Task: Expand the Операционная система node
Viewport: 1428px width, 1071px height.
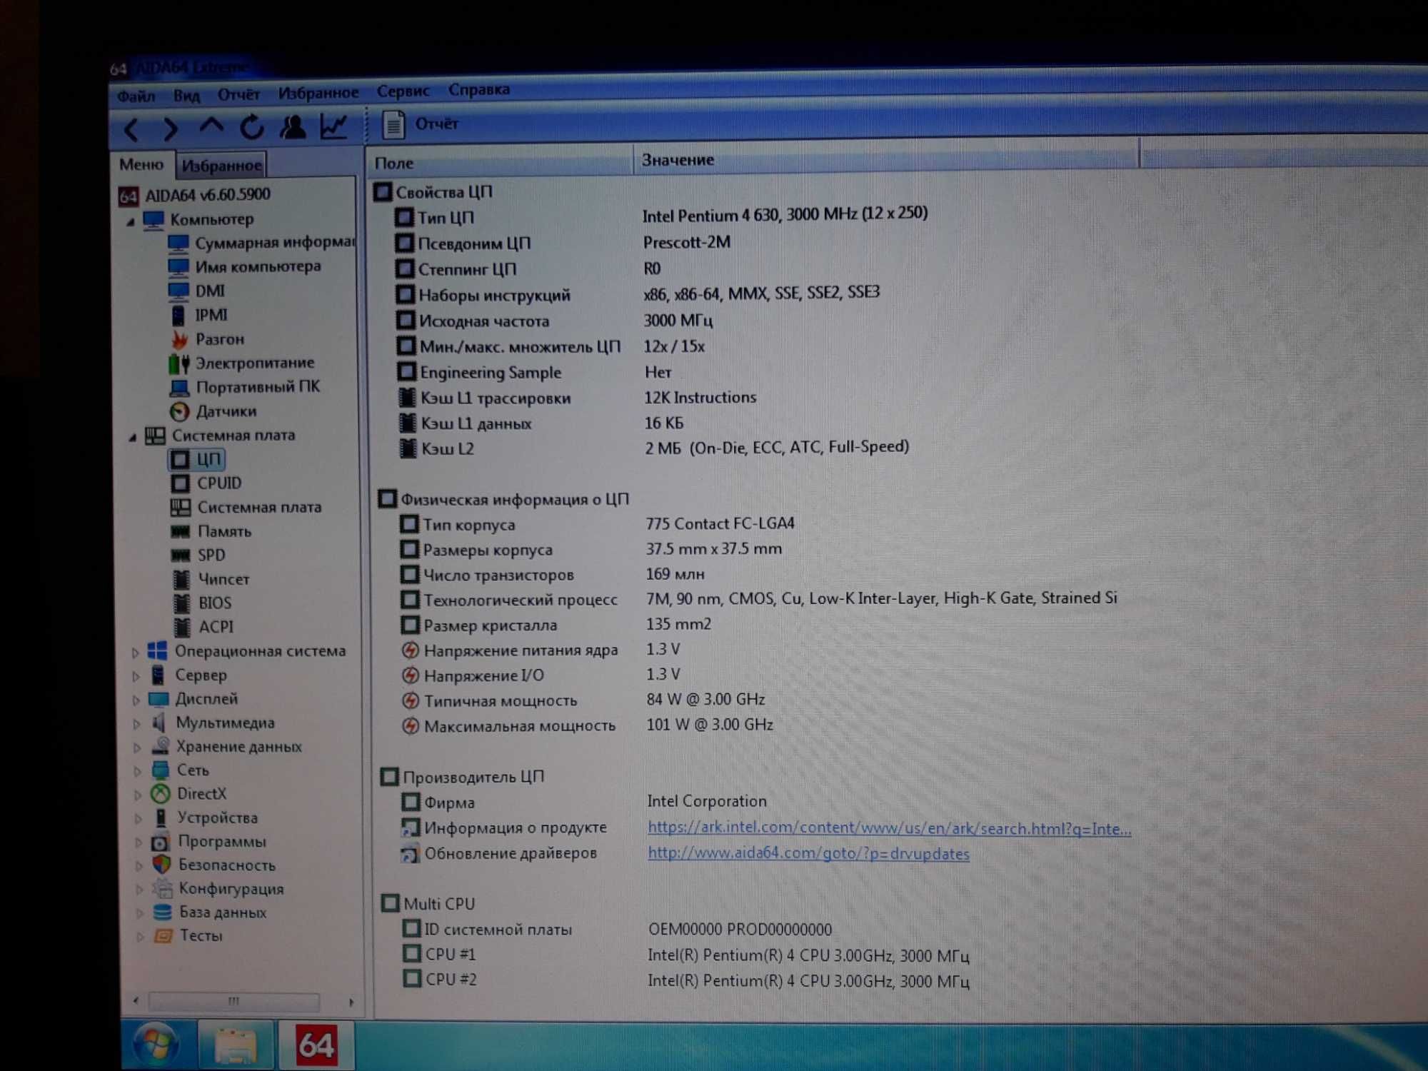Action: click(x=136, y=652)
